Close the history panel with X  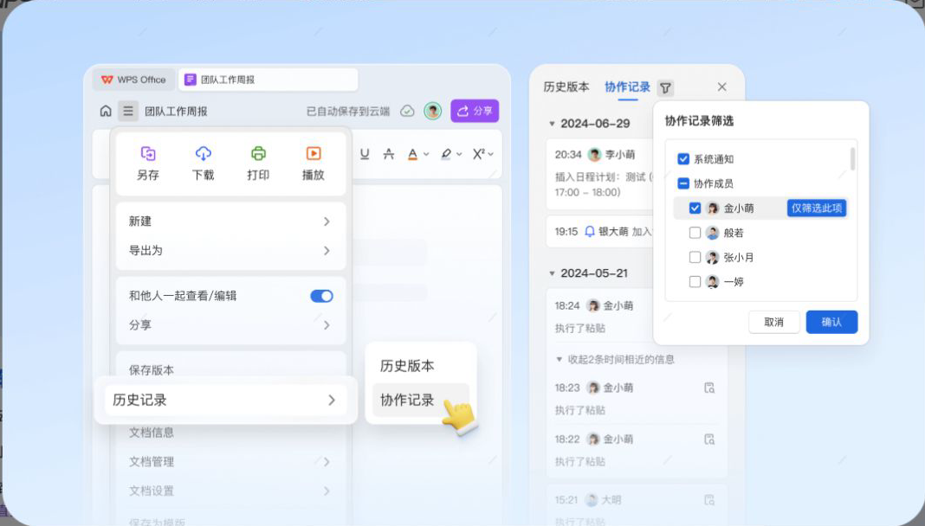pos(722,87)
